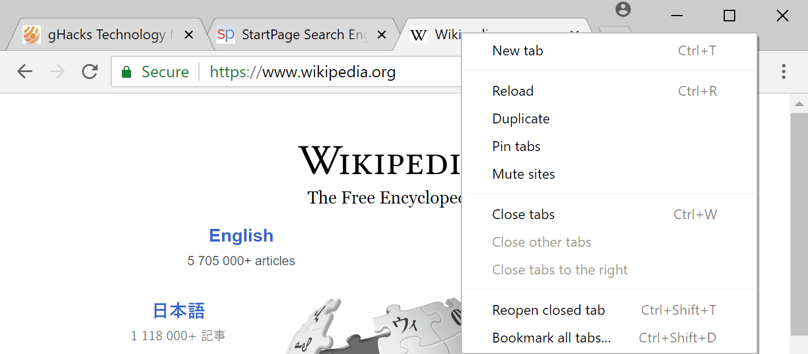Click the green Secure padlock icon
This screenshot has width=808, height=354.
[126, 72]
